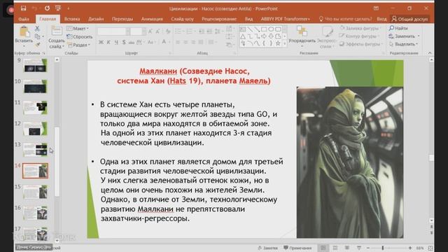
Task: Click Increase font size icon
Action: point(150,31)
